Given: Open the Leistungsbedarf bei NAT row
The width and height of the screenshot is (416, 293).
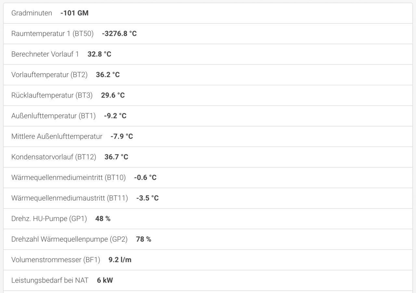Looking at the screenshot, I should tap(208, 280).
